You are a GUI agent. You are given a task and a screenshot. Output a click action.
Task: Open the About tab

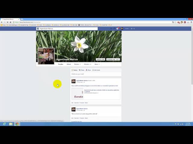(x=69, y=64)
